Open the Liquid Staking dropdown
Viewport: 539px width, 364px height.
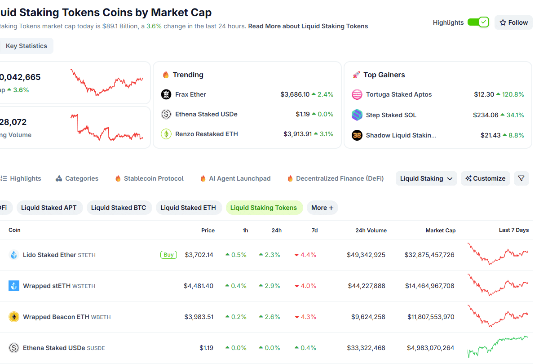tap(426, 178)
